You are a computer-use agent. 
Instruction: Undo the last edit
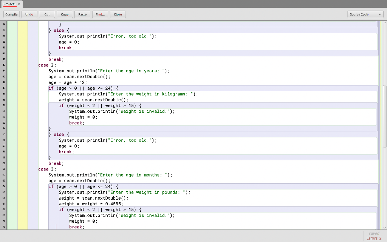[x=29, y=14]
